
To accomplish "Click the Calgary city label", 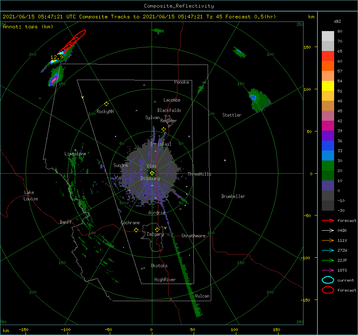I will (x=155, y=234).
